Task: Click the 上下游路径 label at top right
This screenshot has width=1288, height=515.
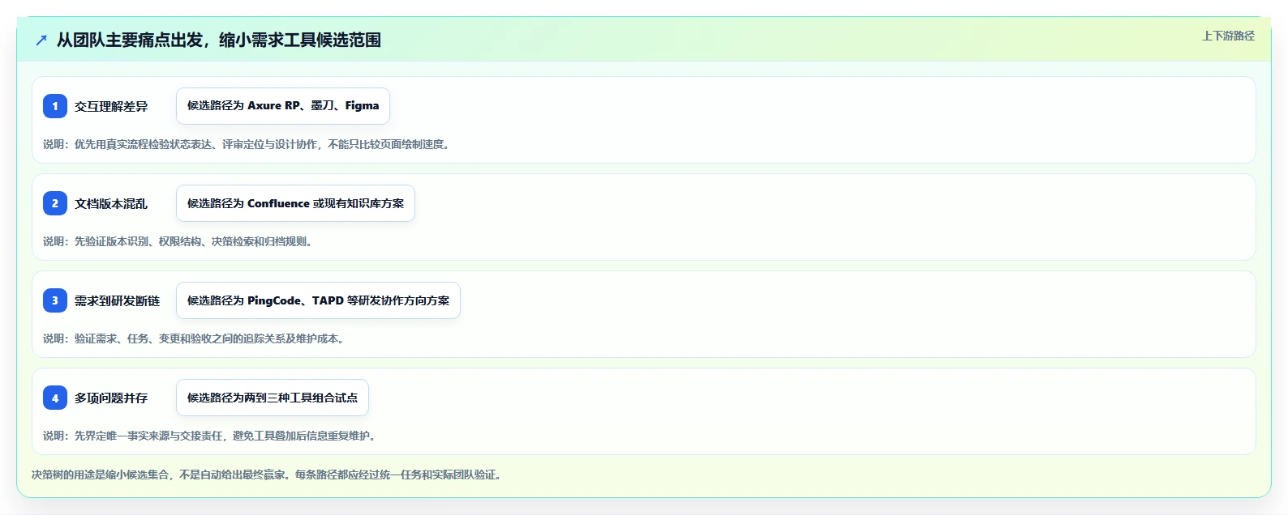Action: 1228,36
